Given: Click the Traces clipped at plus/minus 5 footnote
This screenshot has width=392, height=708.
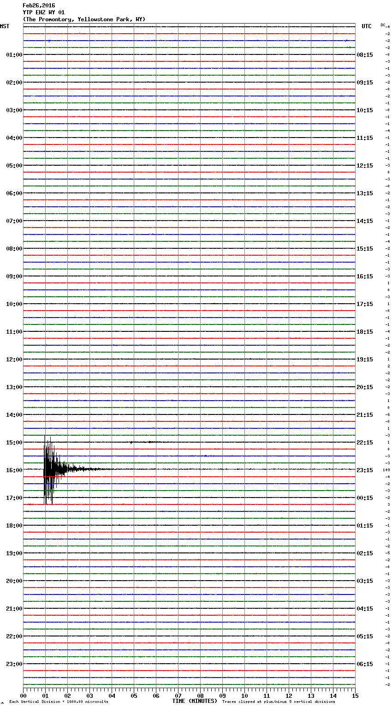Looking at the screenshot, I should [279, 702].
